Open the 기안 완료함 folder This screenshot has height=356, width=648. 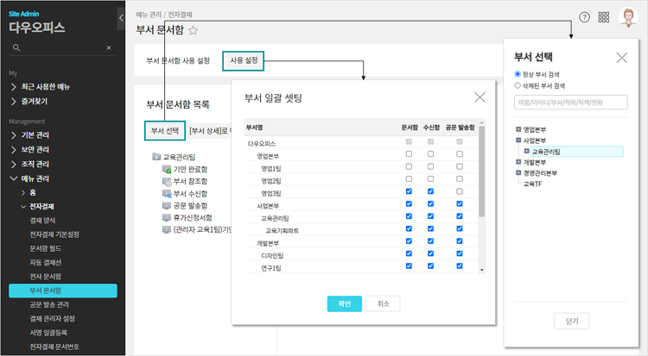click(x=190, y=170)
